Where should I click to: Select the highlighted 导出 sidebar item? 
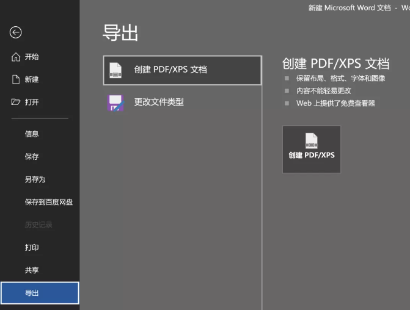point(40,293)
